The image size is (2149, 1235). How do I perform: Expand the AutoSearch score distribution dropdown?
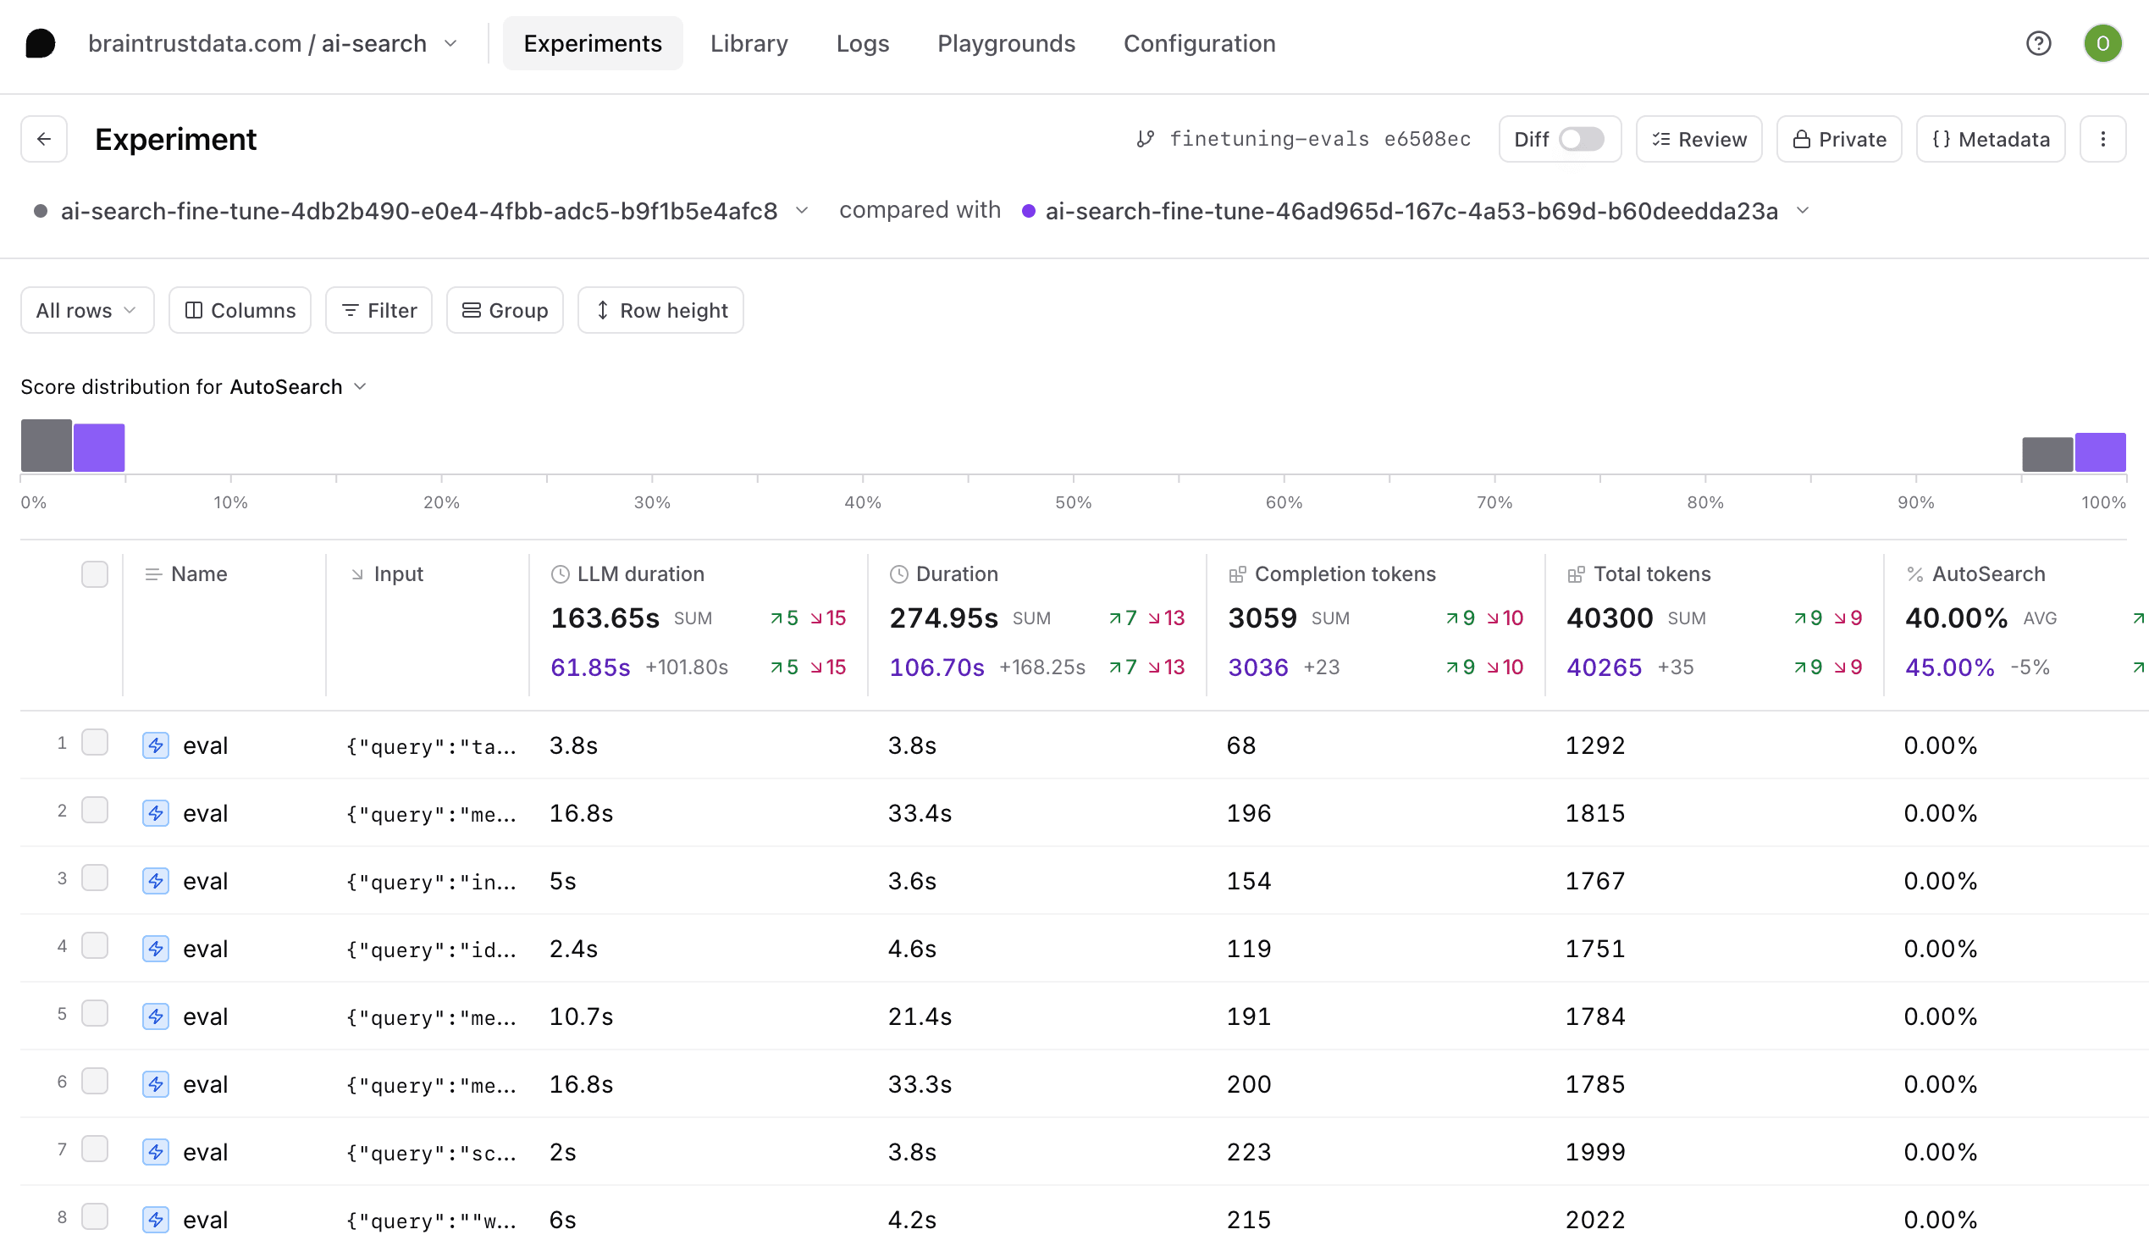tap(360, 387)
